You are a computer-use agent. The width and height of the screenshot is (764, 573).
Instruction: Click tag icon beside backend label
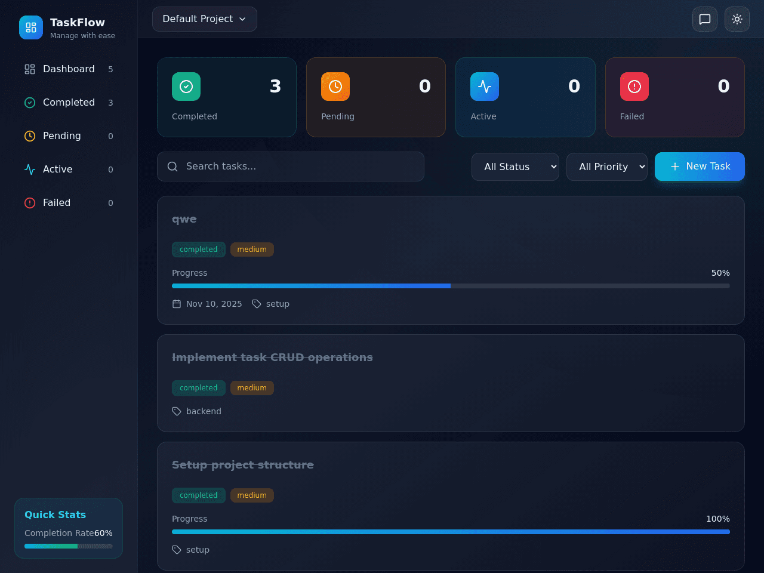pyautogui.click(x=177, y=411)
